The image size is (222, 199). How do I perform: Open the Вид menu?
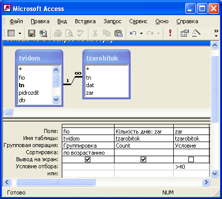tap(62, 21)
